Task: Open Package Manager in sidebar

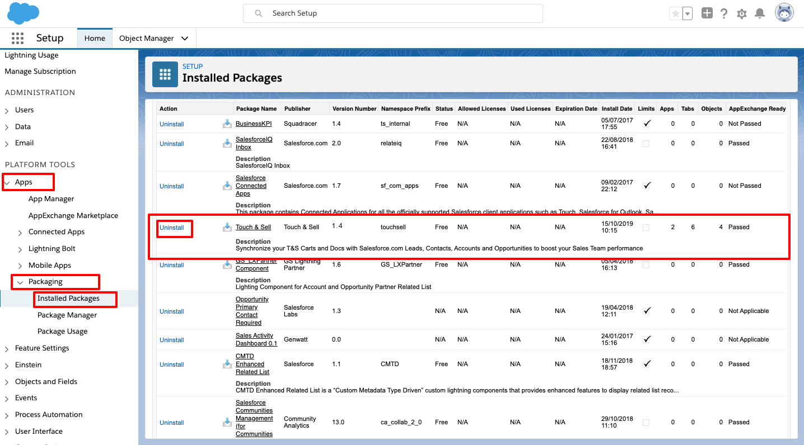Action: pyautogui.click(x=67, y=315)
